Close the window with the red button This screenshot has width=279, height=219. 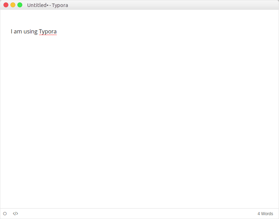6,5
